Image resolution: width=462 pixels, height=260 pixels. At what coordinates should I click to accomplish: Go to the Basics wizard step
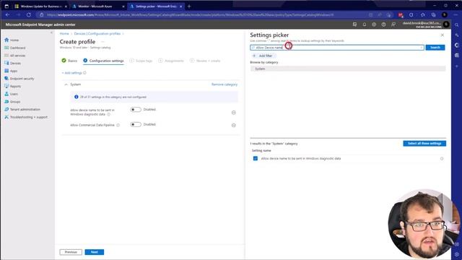tap(69, 61)
